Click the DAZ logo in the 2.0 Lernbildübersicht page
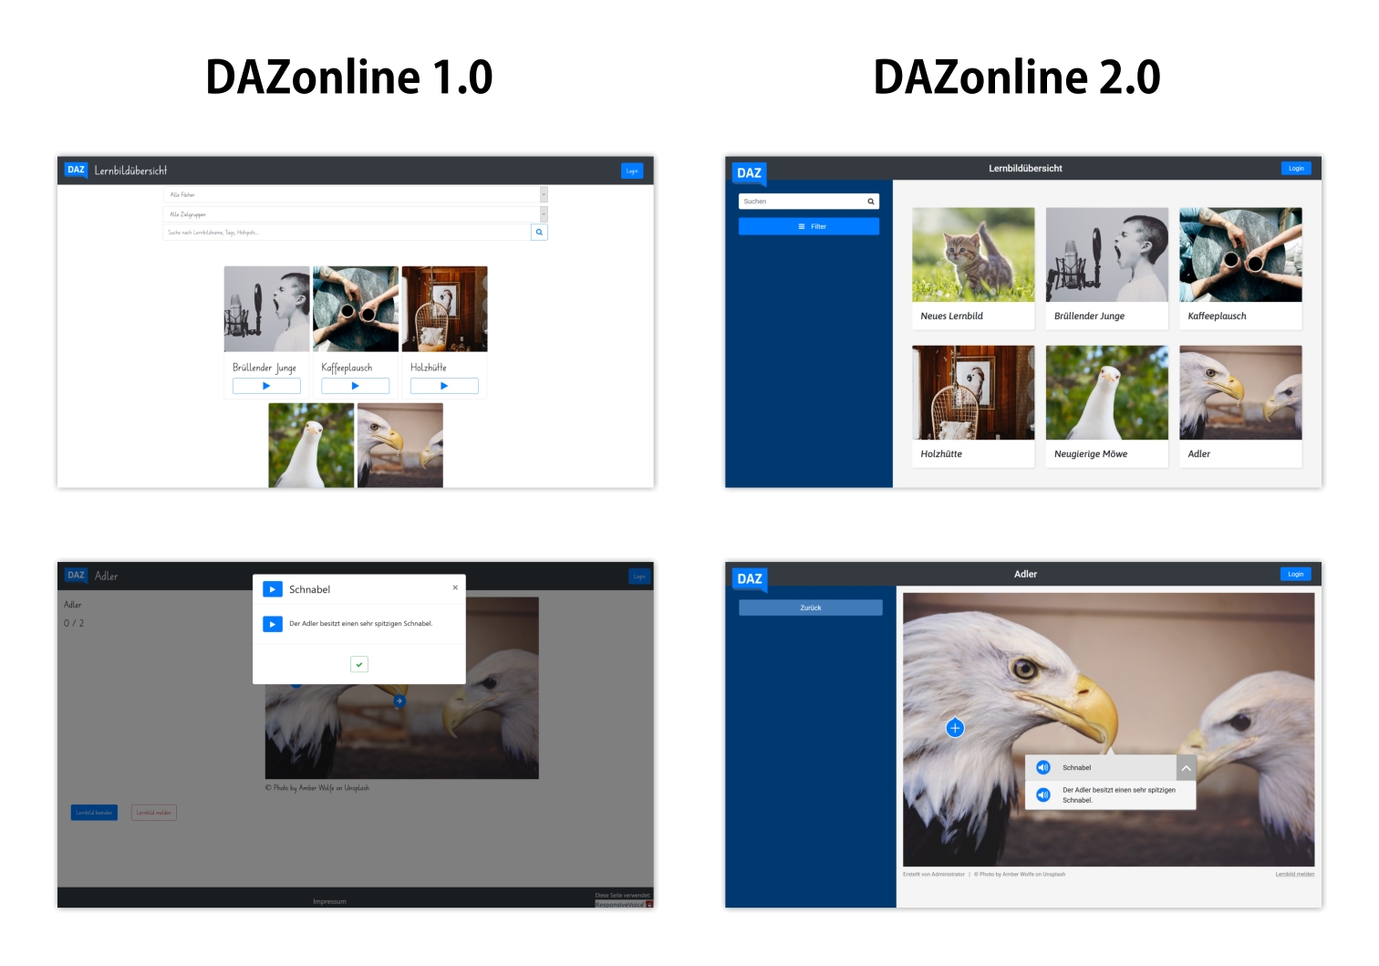This screenshot has height=966, width=1379. (749, 172)
